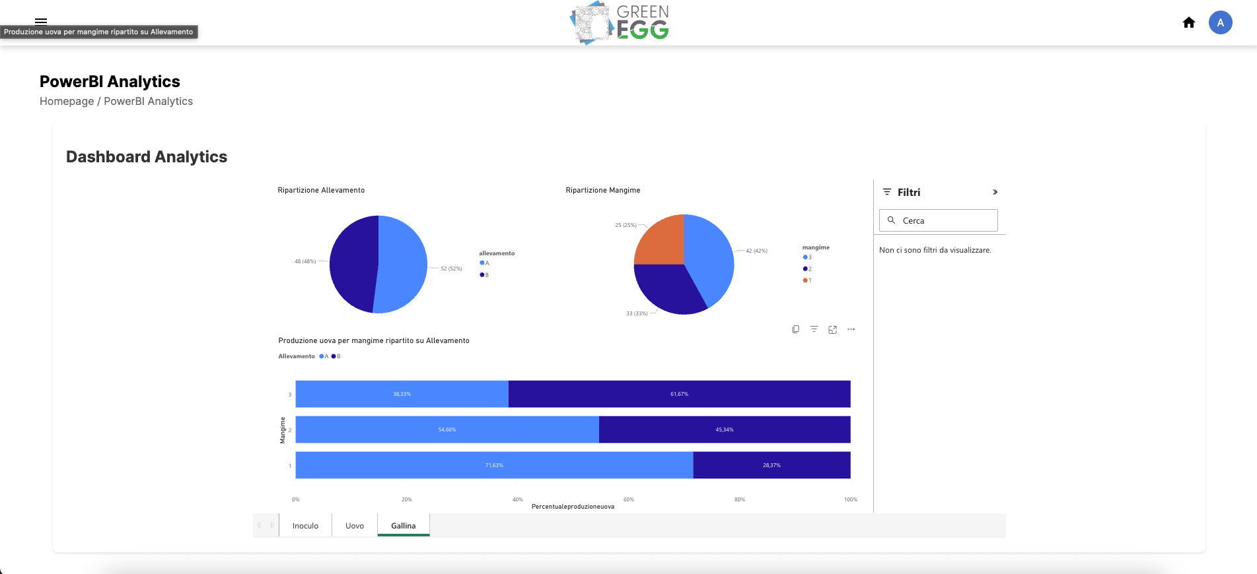Image resolution: width=1257 pixels, height=574 pixels.
Task: Collapse the Filtri pane
Action: [995, 192]
